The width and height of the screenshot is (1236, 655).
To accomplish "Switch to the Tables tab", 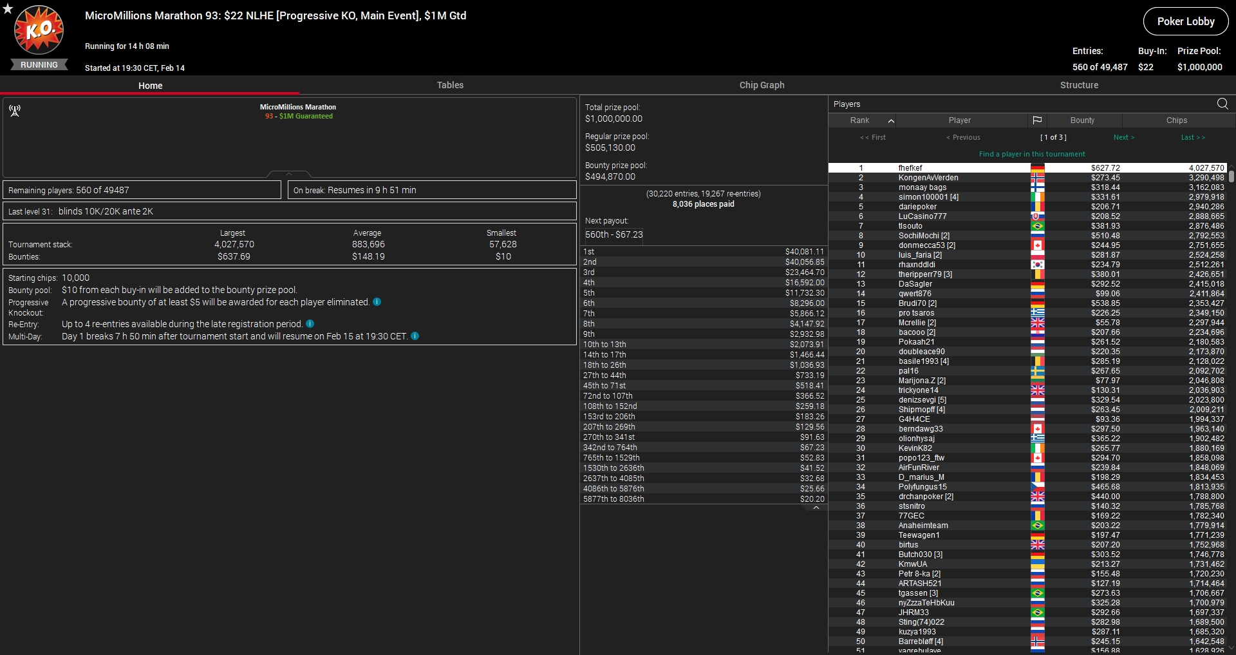I will click(x=450, y=85).
